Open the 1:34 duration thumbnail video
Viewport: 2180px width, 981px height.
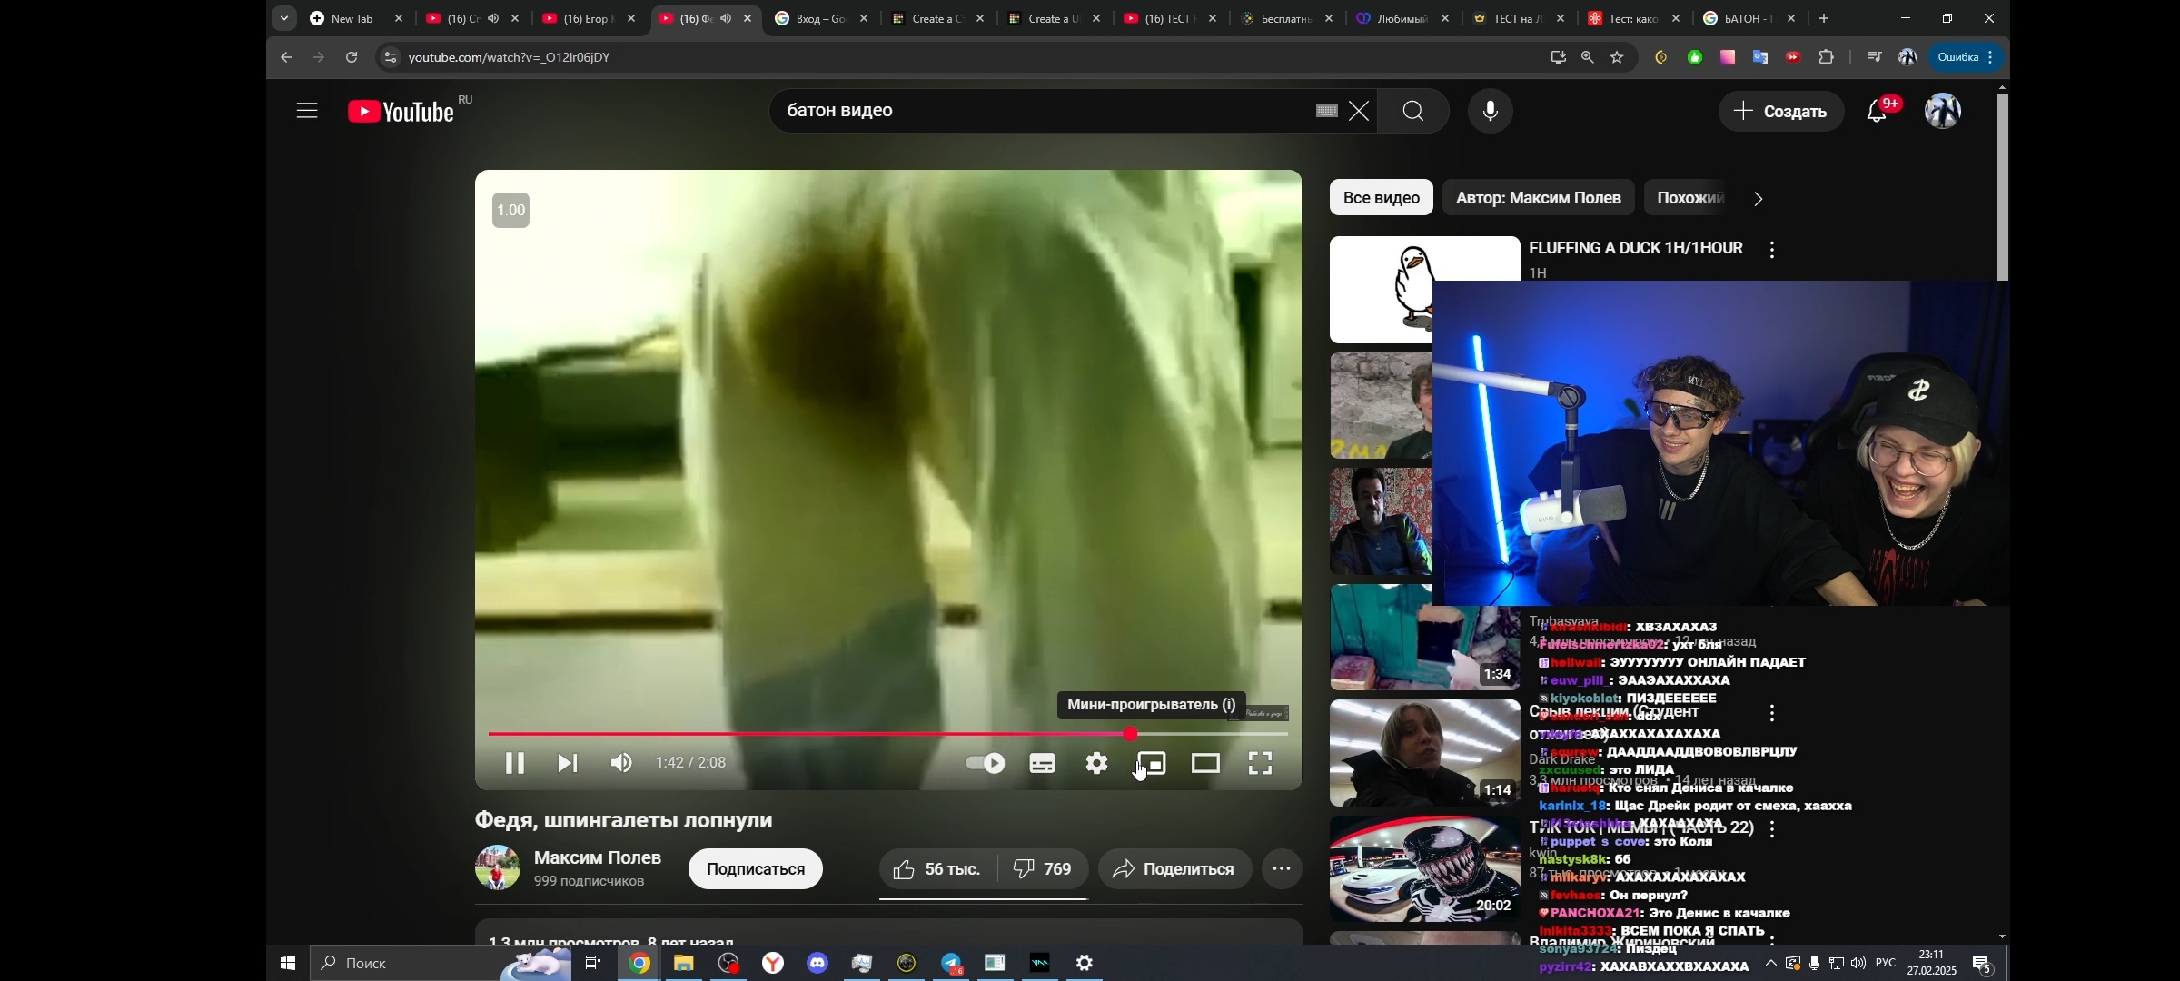point(1424,637)
